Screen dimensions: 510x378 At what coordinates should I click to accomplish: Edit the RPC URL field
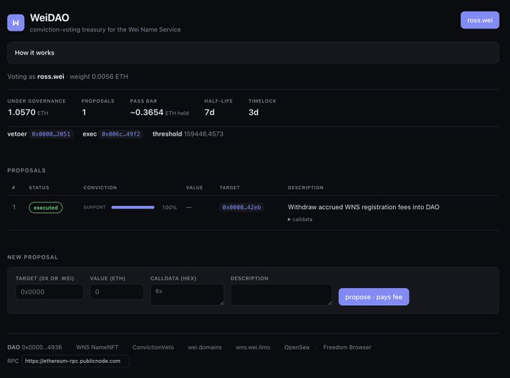[76, 361]
